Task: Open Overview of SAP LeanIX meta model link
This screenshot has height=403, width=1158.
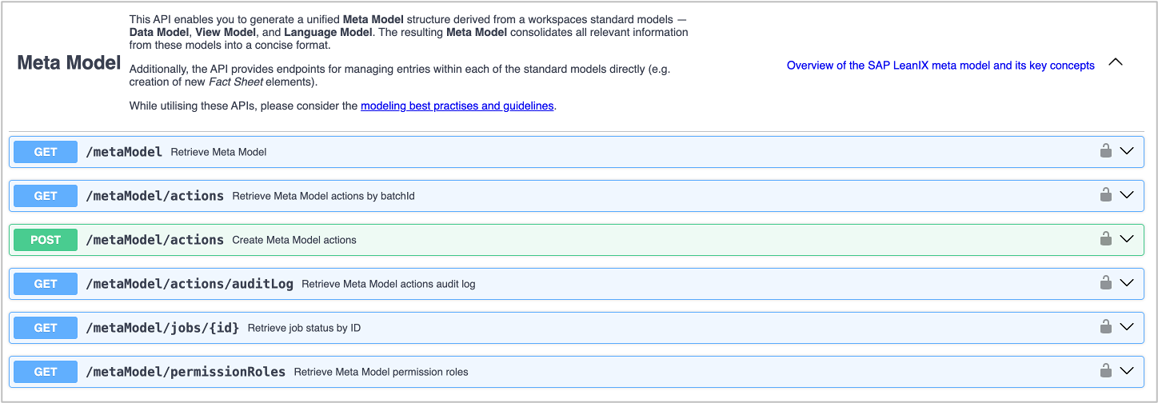Action: (940, 66)
